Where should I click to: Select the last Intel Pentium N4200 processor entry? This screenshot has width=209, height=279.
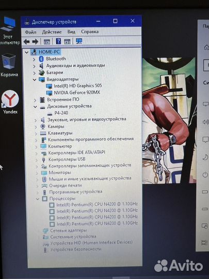pos(97,224)
